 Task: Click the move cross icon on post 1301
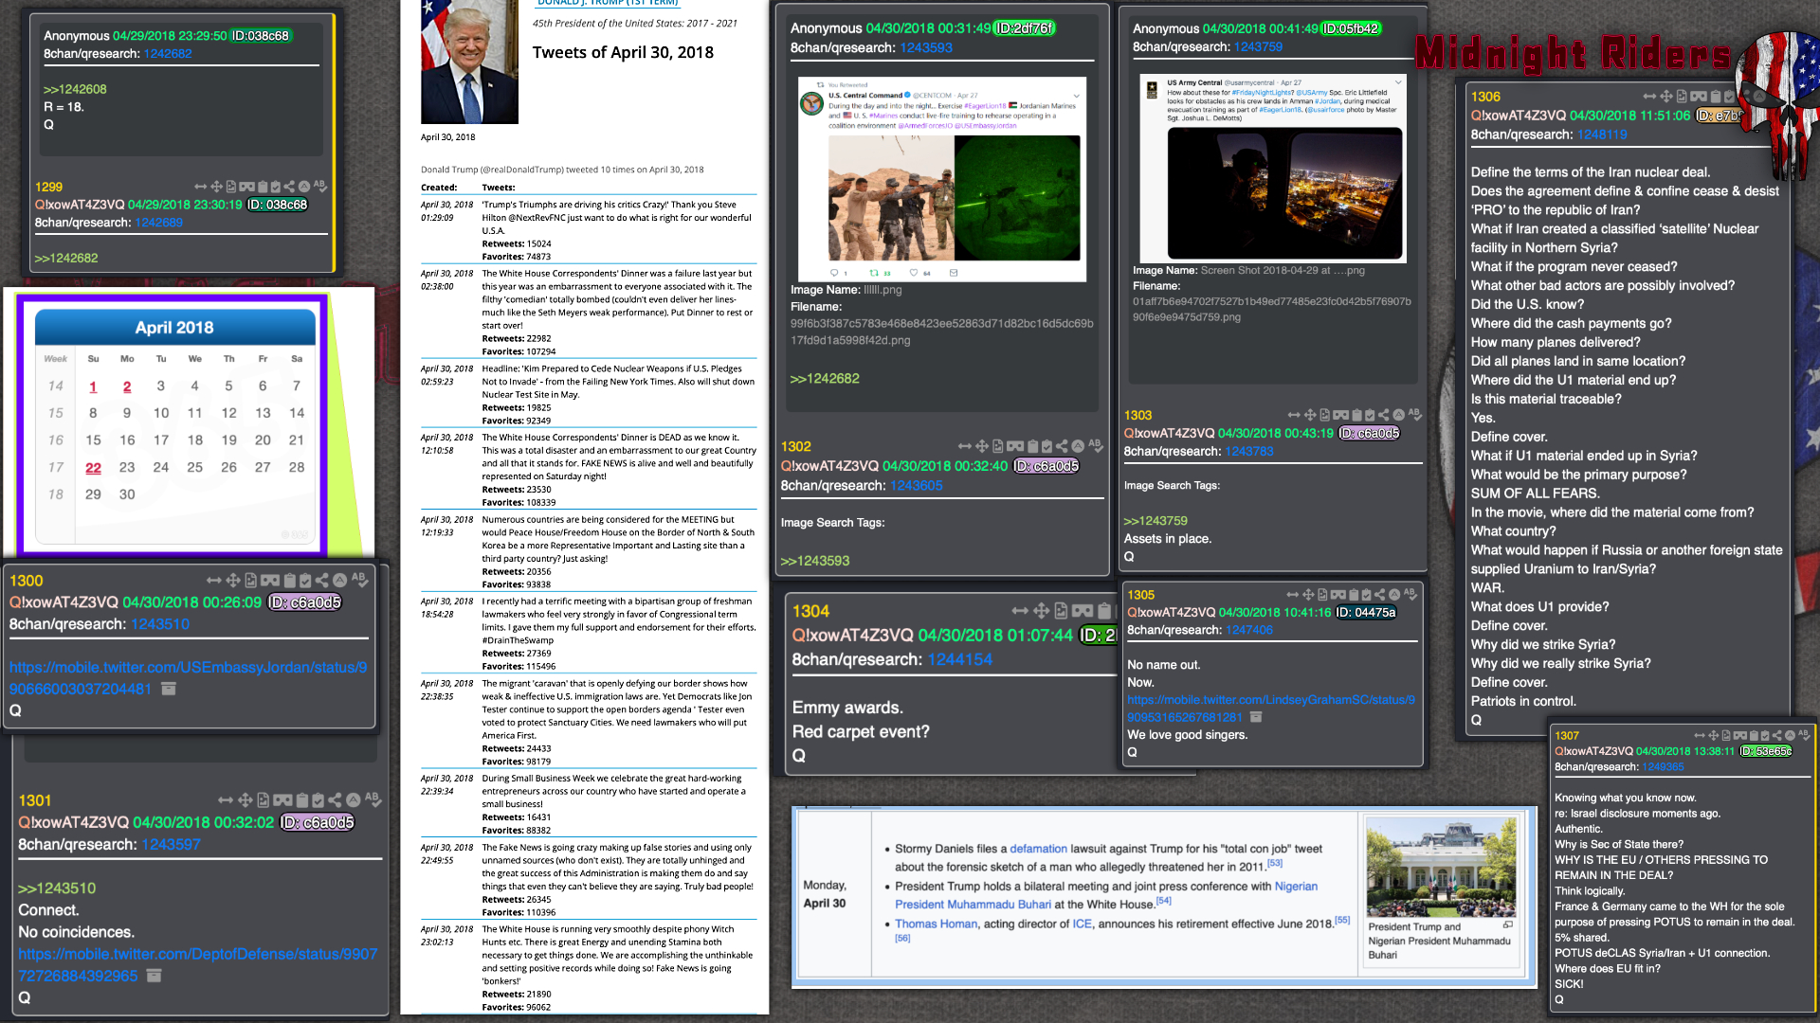point(245,800)
